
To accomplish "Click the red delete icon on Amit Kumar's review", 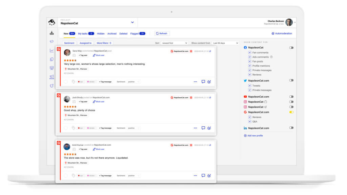I will pos(191,145).
